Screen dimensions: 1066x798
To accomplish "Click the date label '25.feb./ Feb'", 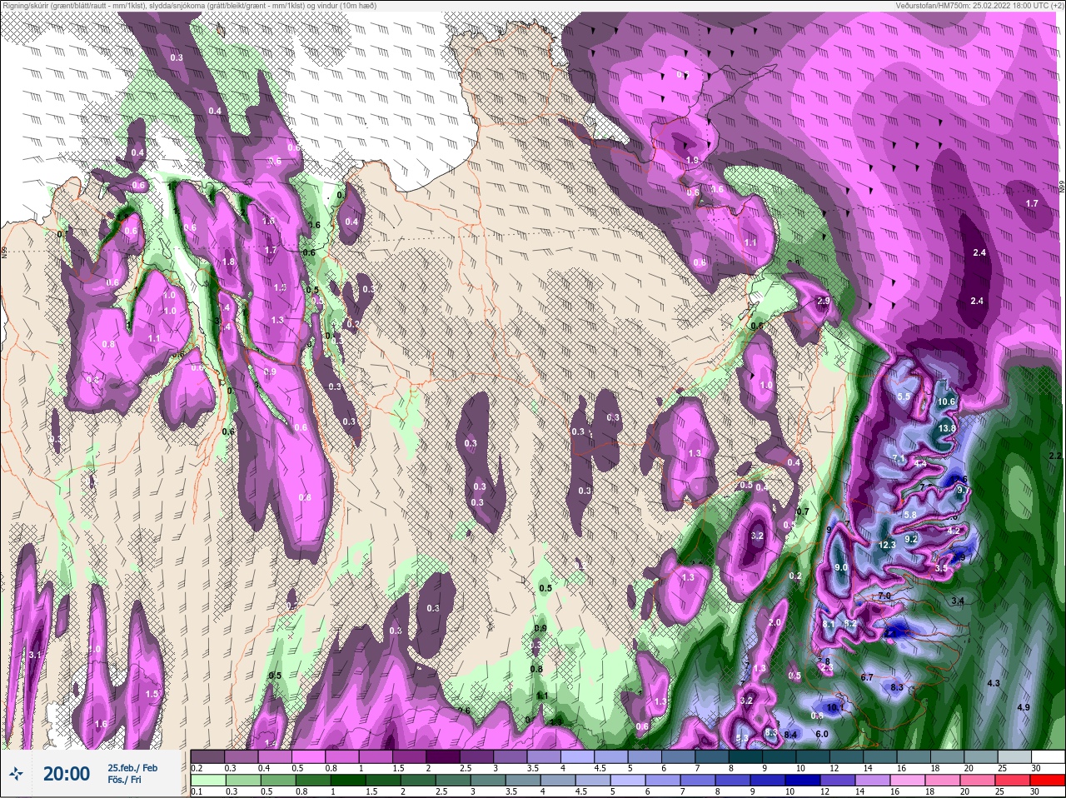I will [x=132, y=767].
